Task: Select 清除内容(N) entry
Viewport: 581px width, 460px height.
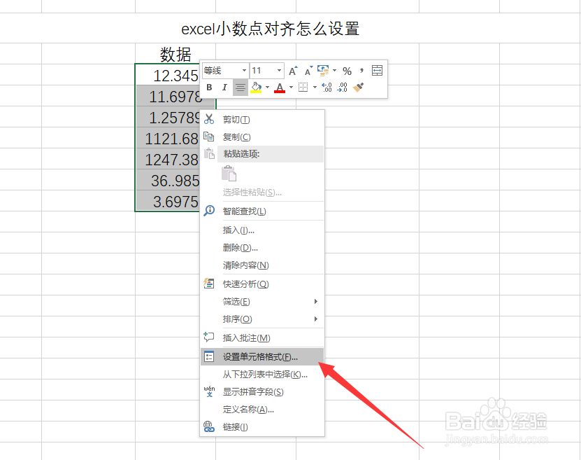Action: 262,265
